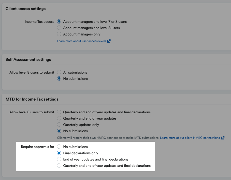The height and width of the screenshot is (180, 231).
Task: Click the MTD for Income Tax settings heading
Action: [x=32, y=99]
